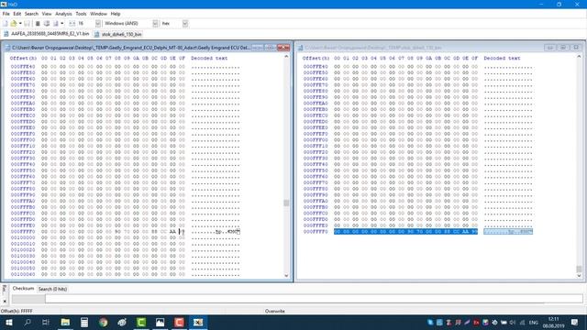
Task: Open the Edit menu
Action: click(x=17, y=14)
